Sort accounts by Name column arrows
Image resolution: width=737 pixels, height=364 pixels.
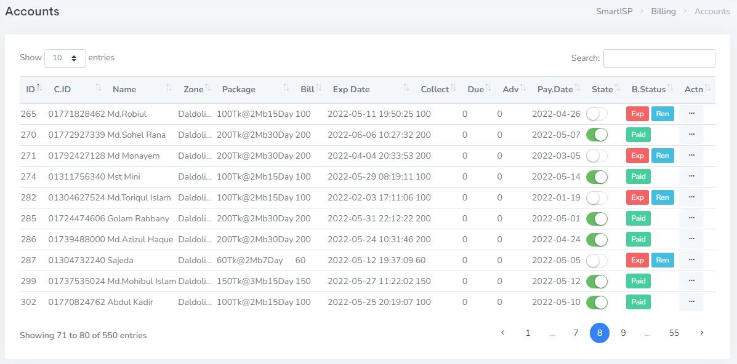[x=169, y=89]
